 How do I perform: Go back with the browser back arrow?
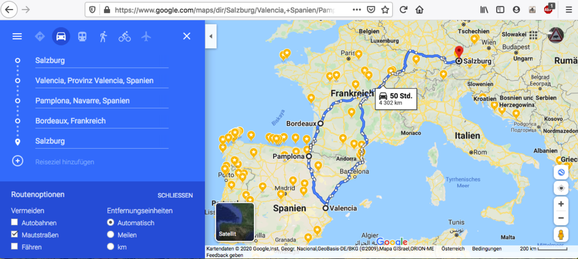[9, 10]
